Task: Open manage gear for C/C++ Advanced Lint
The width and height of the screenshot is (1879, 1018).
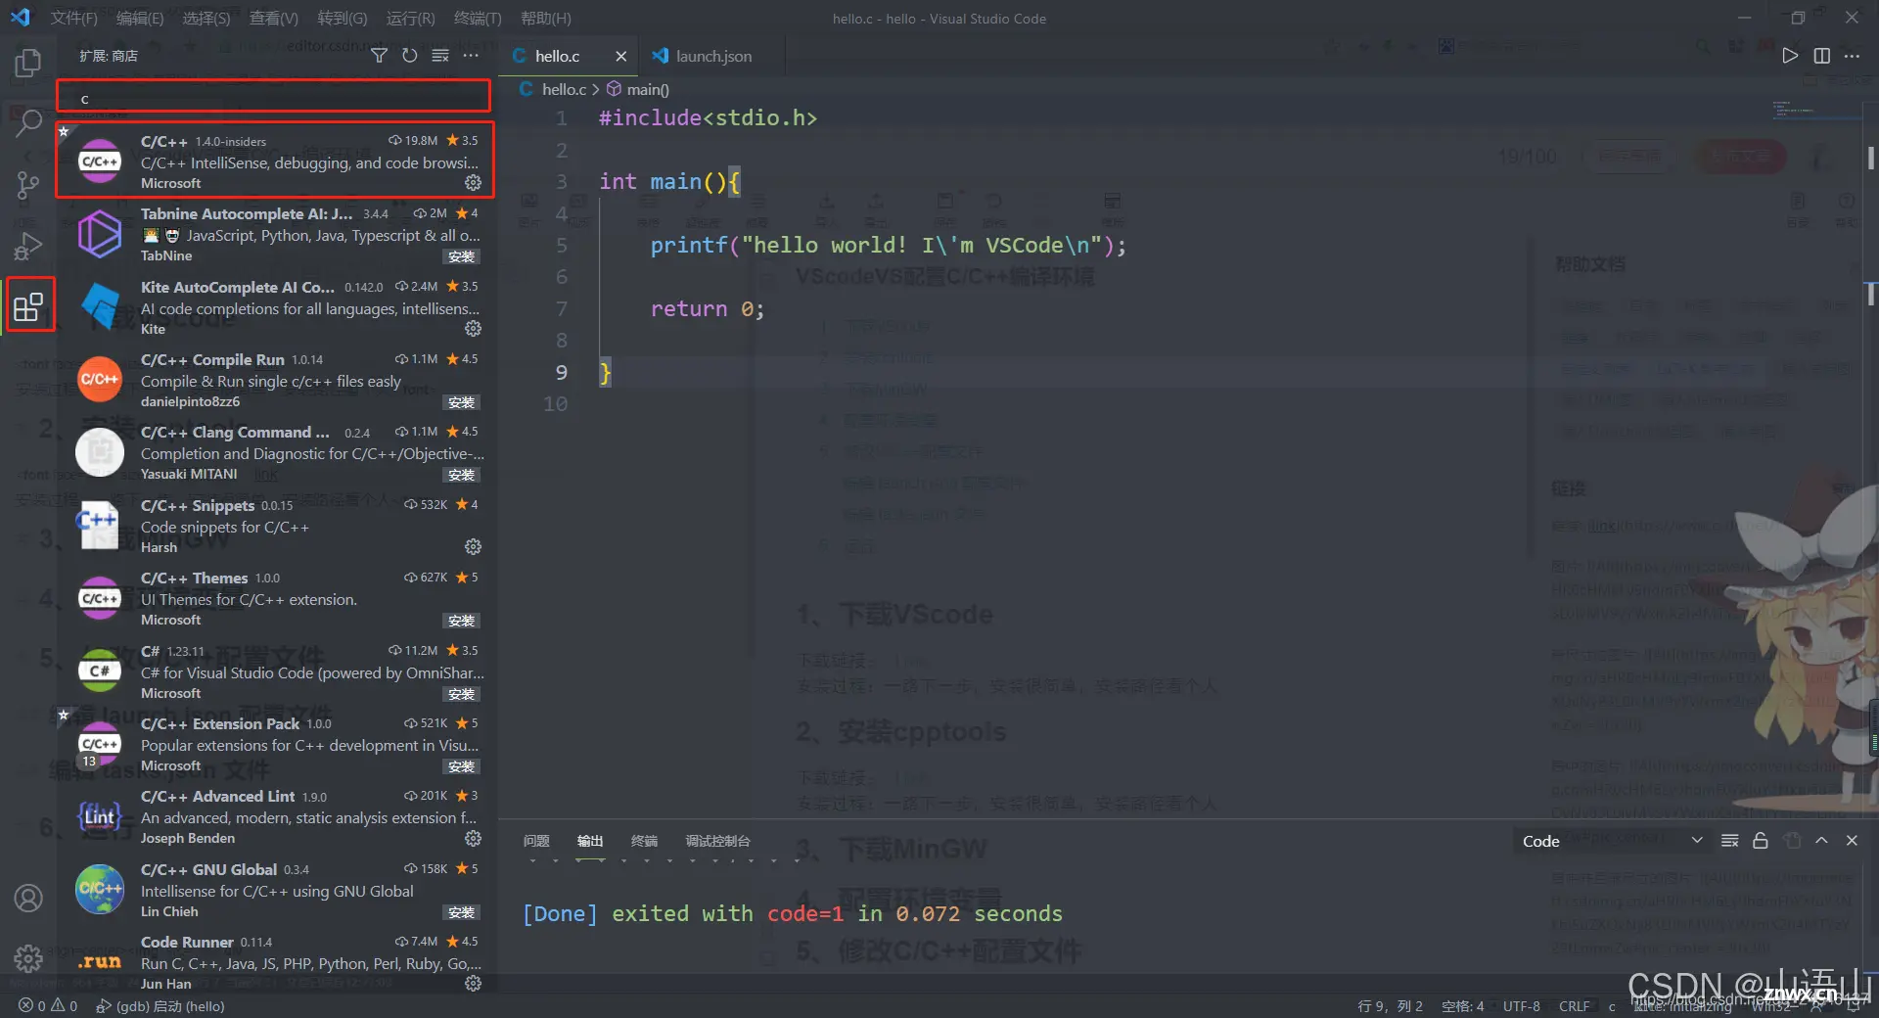Action: [x=473, y=839]
